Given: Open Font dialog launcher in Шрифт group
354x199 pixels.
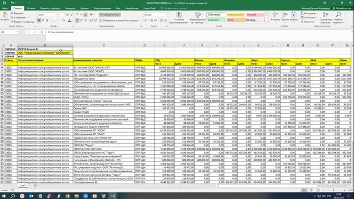Looking at the screenshot, I should tap(72, 26).
